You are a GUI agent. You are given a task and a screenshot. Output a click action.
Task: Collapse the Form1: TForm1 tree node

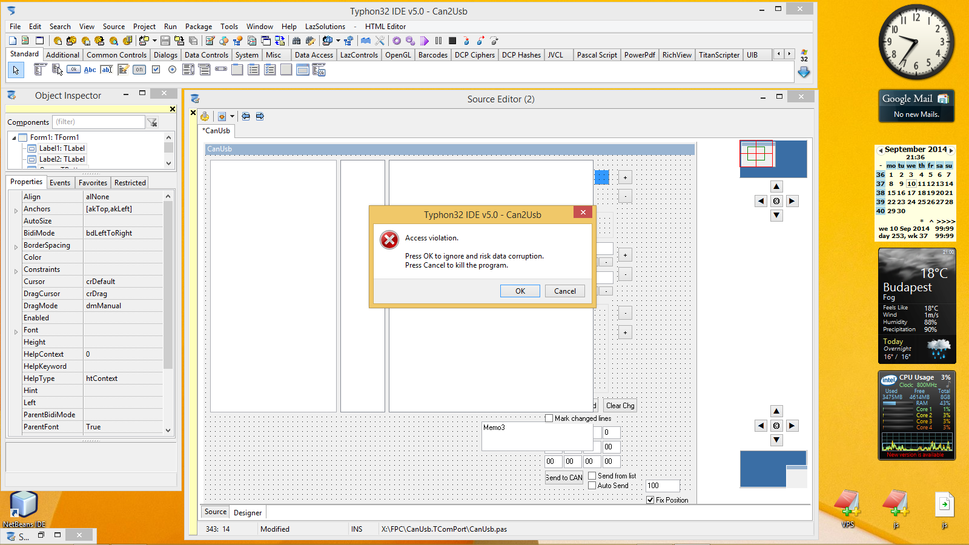14,137
